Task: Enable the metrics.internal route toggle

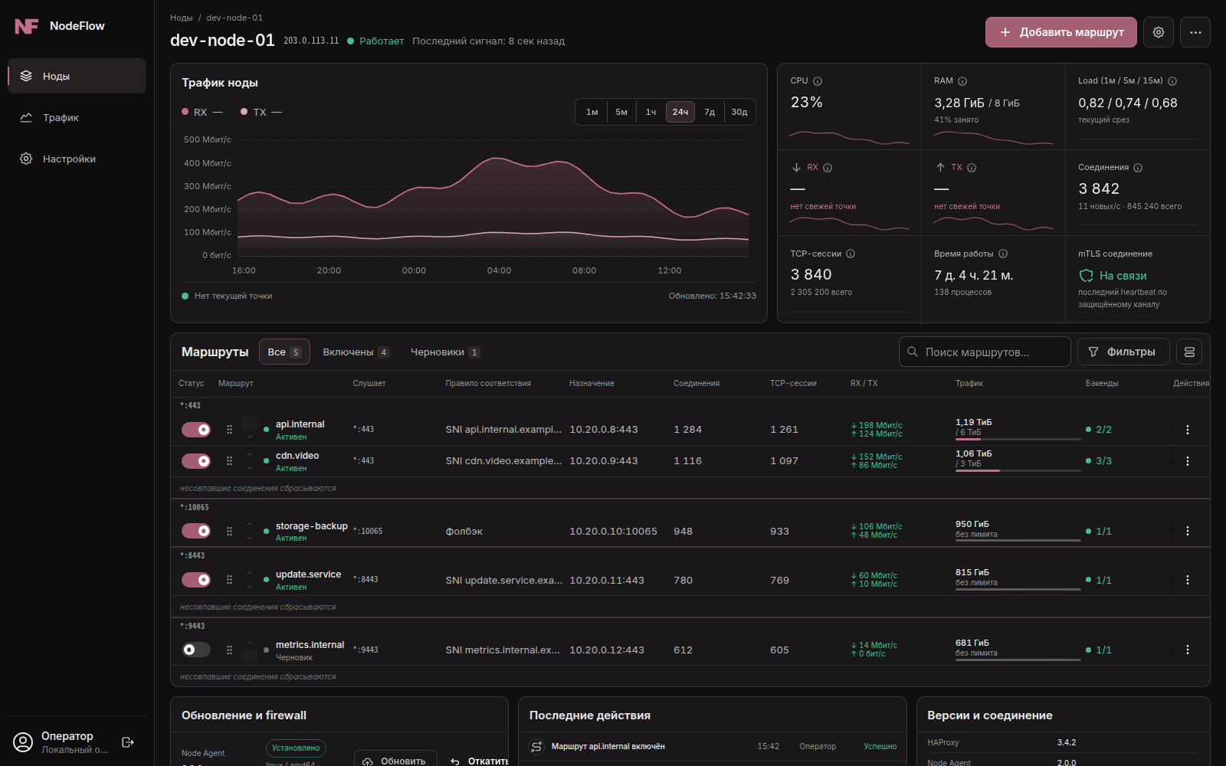Action: click(x=196, y=650)
